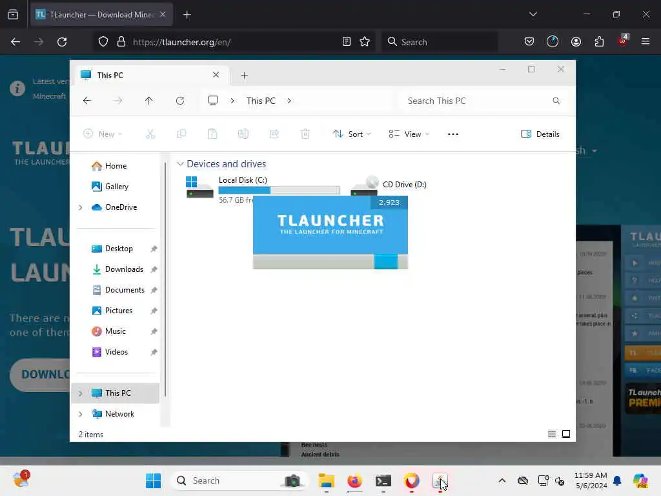Open Gallery in navigation pane
The width and height of the screenshot is (661, 496).
[116, 187]
